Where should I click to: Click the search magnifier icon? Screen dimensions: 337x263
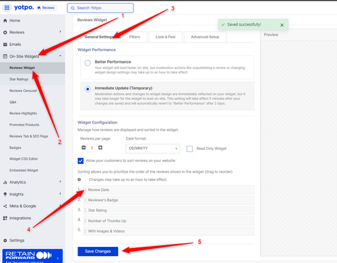[x=73, y=8]
